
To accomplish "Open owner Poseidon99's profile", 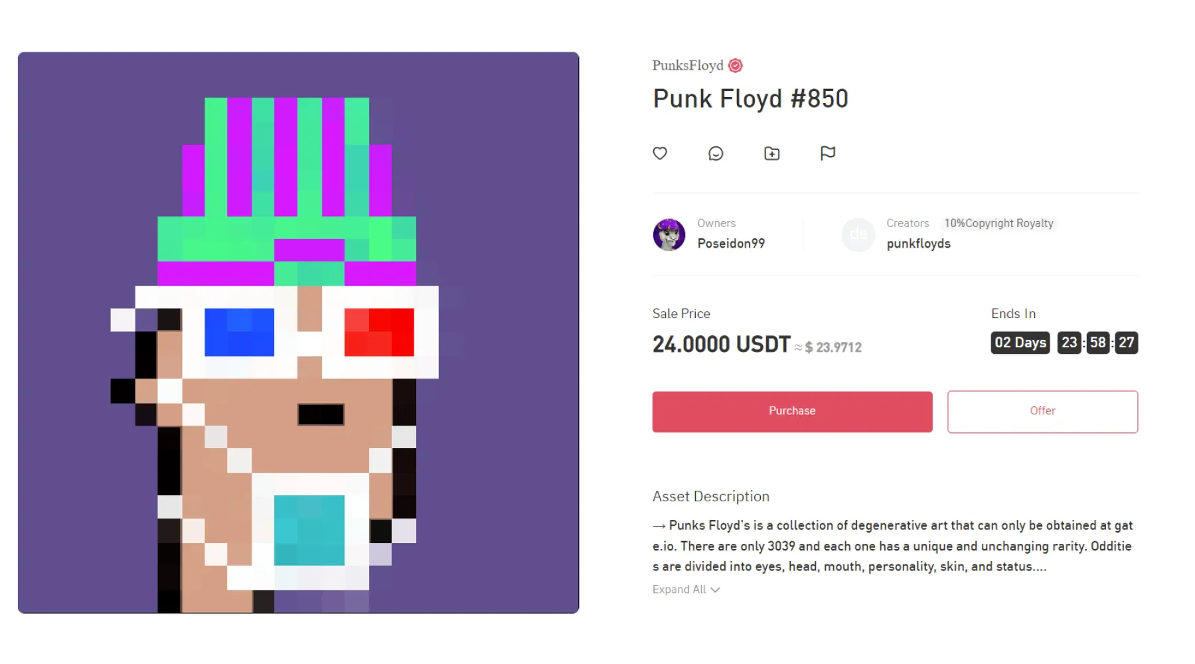I will [731, 244].
